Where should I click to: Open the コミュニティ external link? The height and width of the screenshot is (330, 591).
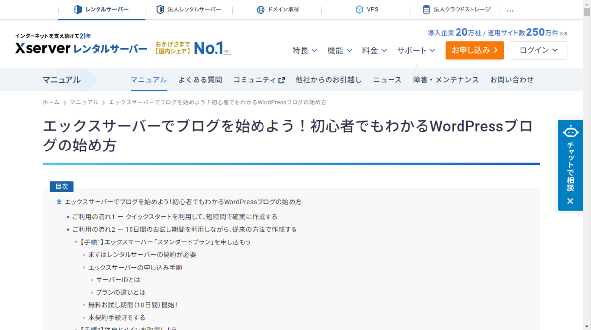[259, 80]
